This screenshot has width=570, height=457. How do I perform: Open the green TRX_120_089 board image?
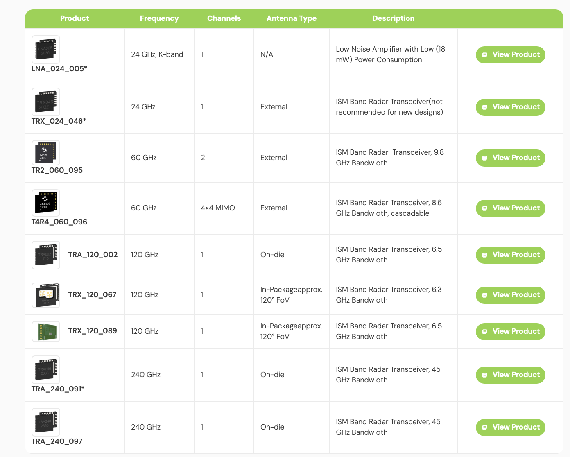click(46, 331)
